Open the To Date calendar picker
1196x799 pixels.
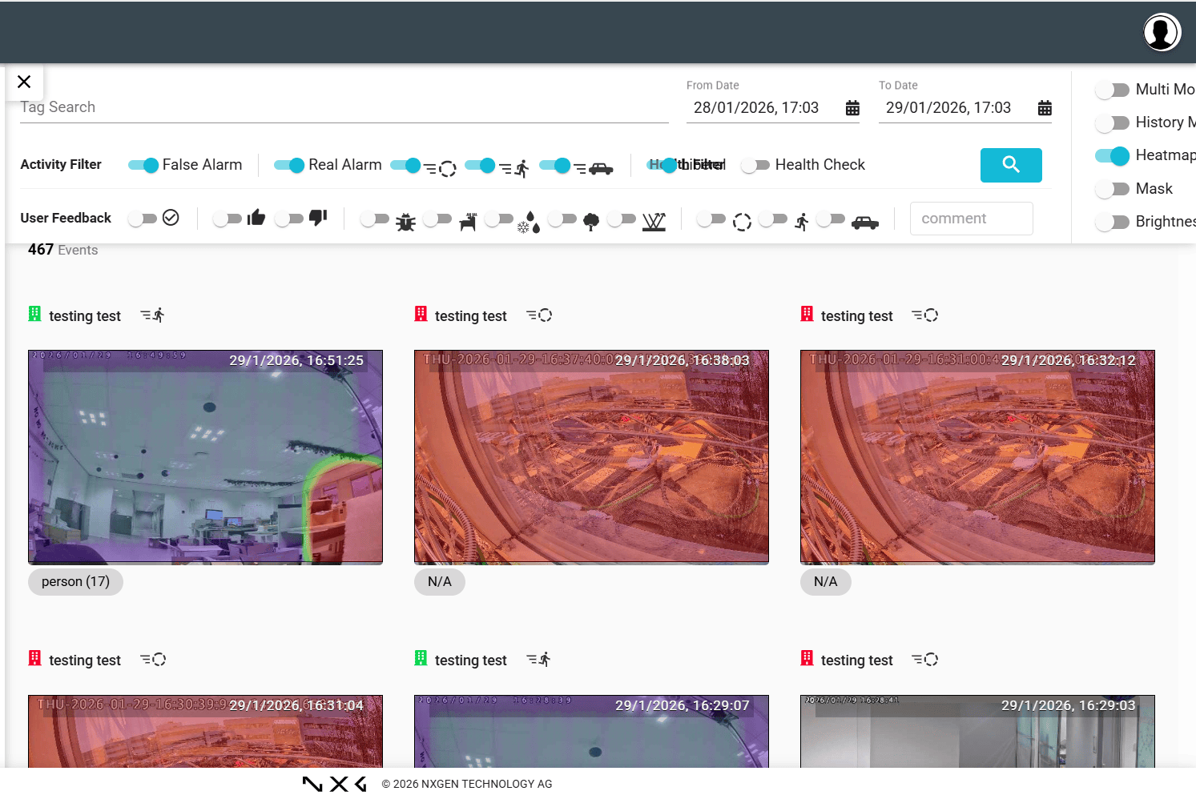1045,108
